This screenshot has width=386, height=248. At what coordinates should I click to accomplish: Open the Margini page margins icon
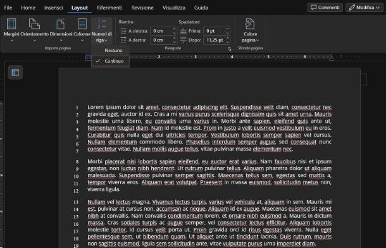pos(11,24)
